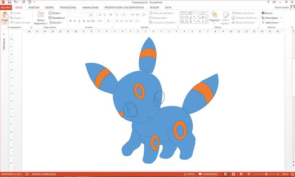This screenshot has height=177, width=295.
Task: Toggle underline S formatting
Action: pyautogui.click(x=79, y=21)
